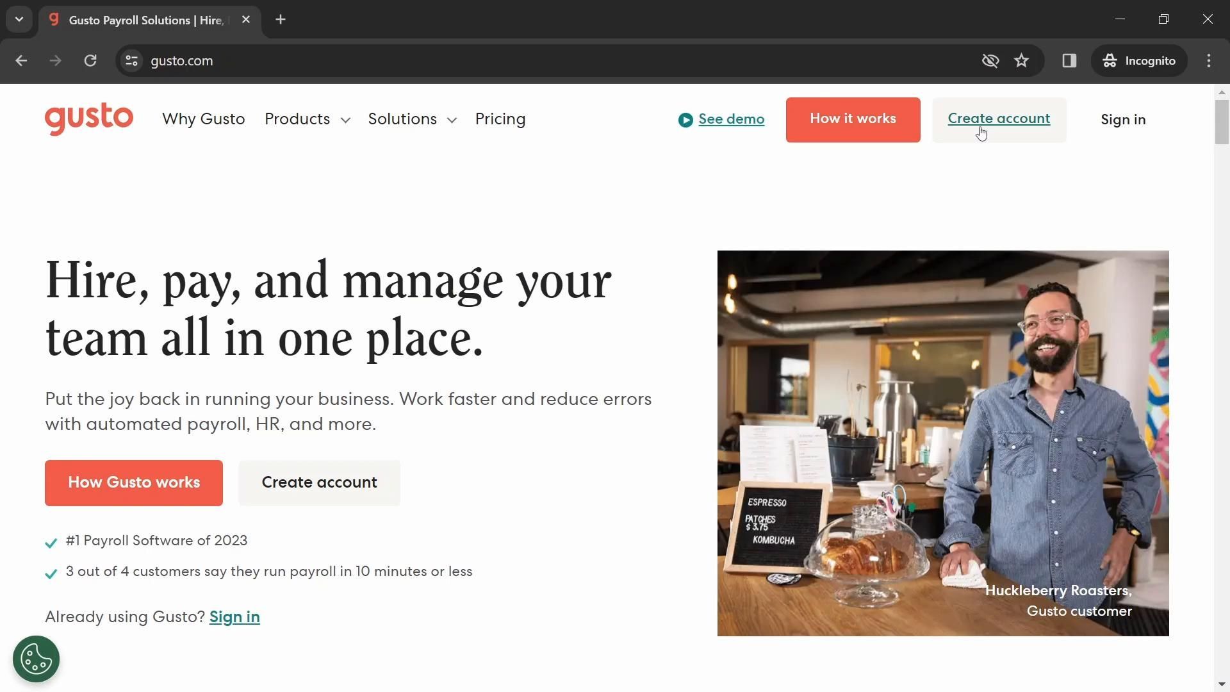Open new tab with plus icon
Image resolution: width=1230 pixels, height=692 pixels.
(281, 20)
